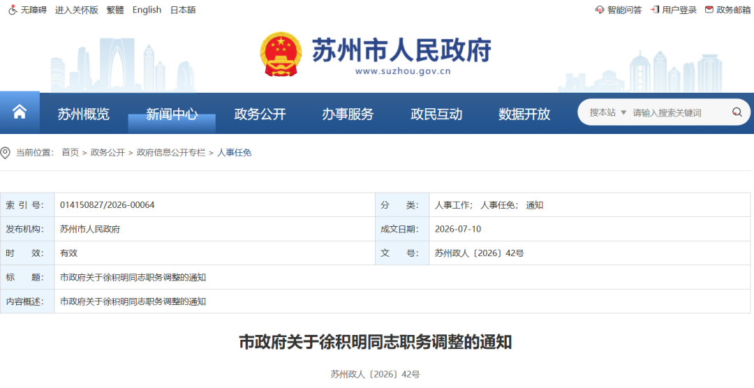Switch language to English

[x=147, y=10]
